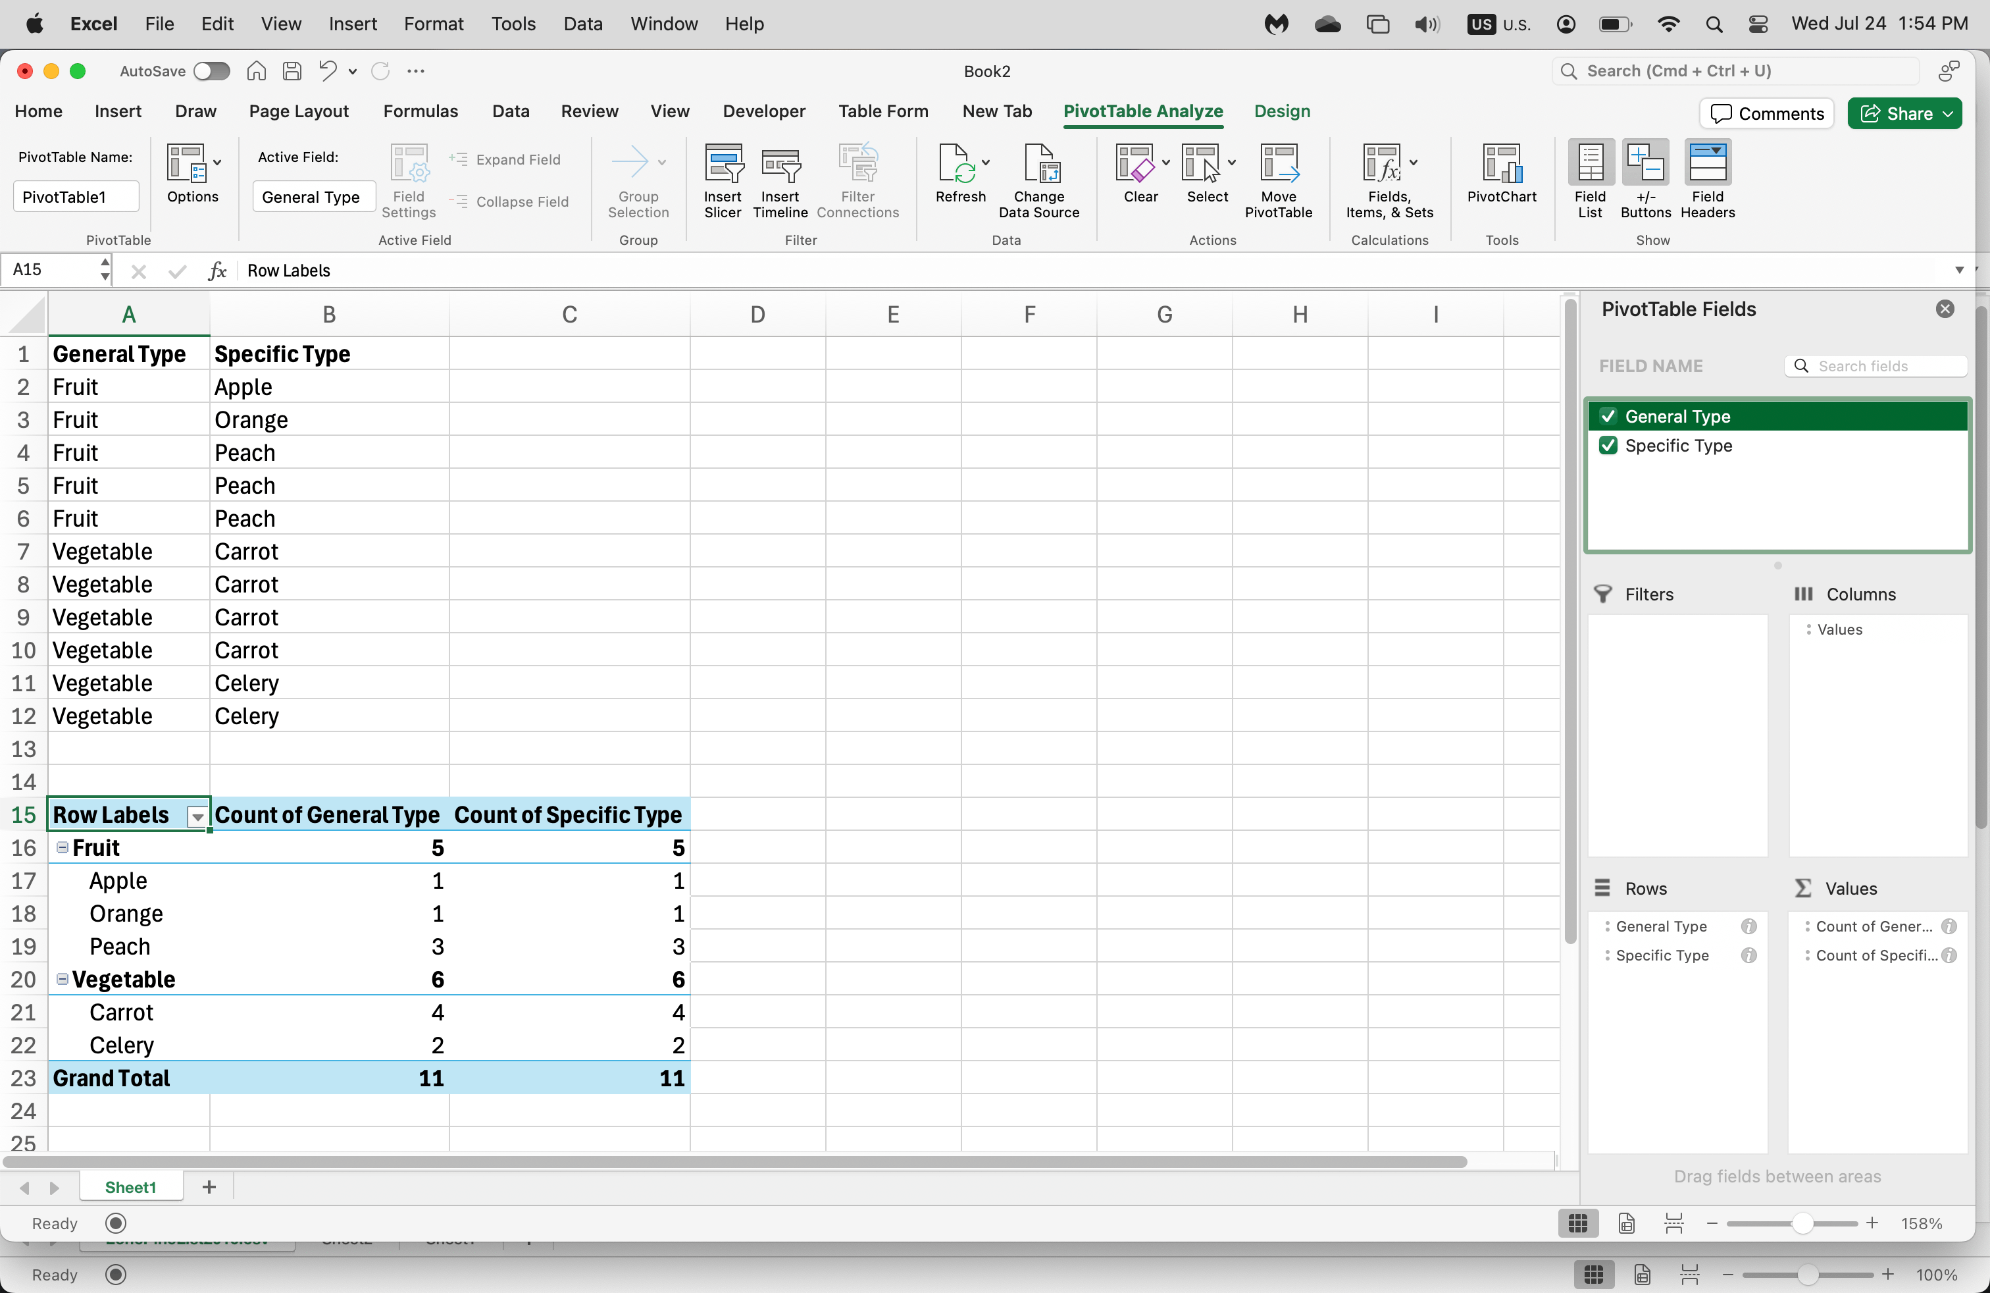Uncheck the Specific Type field checkbox
The height and width of the screenshot is (1293, 1990).
click(x=1608, y=446)
